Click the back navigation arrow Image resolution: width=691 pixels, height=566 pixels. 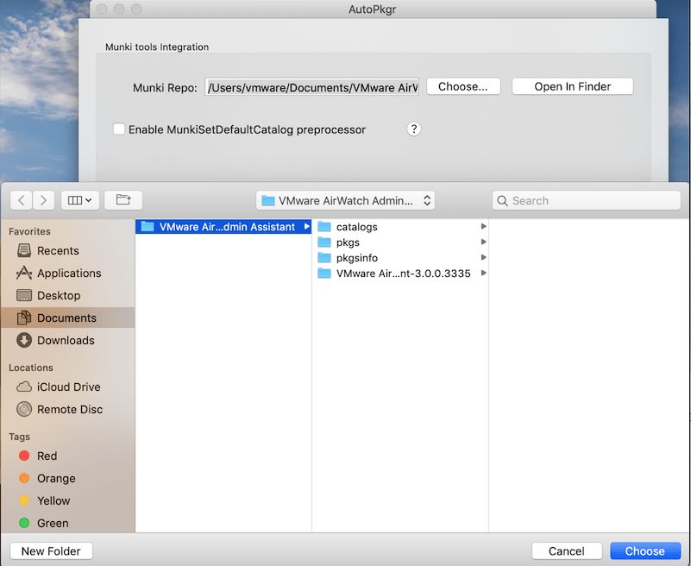tap(22, 200)
